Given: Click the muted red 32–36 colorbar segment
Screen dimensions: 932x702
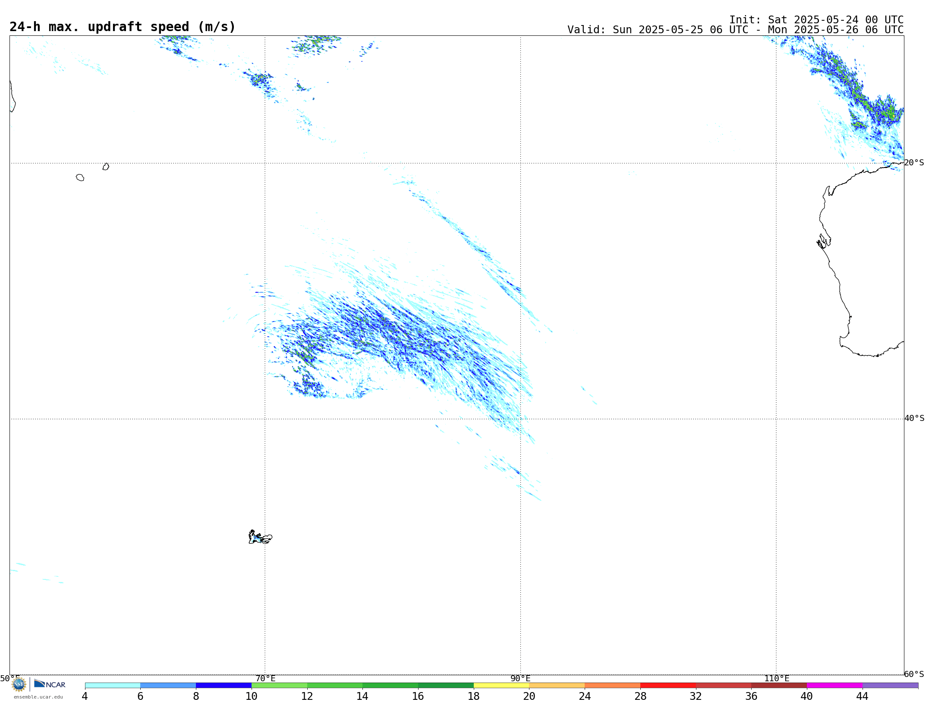Looking at the screenshot, I should (724, 685).
